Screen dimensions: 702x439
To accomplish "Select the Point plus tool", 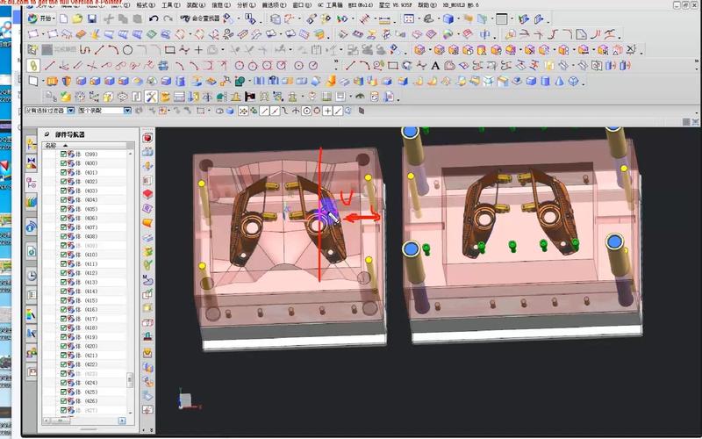I will coord(198,50).
